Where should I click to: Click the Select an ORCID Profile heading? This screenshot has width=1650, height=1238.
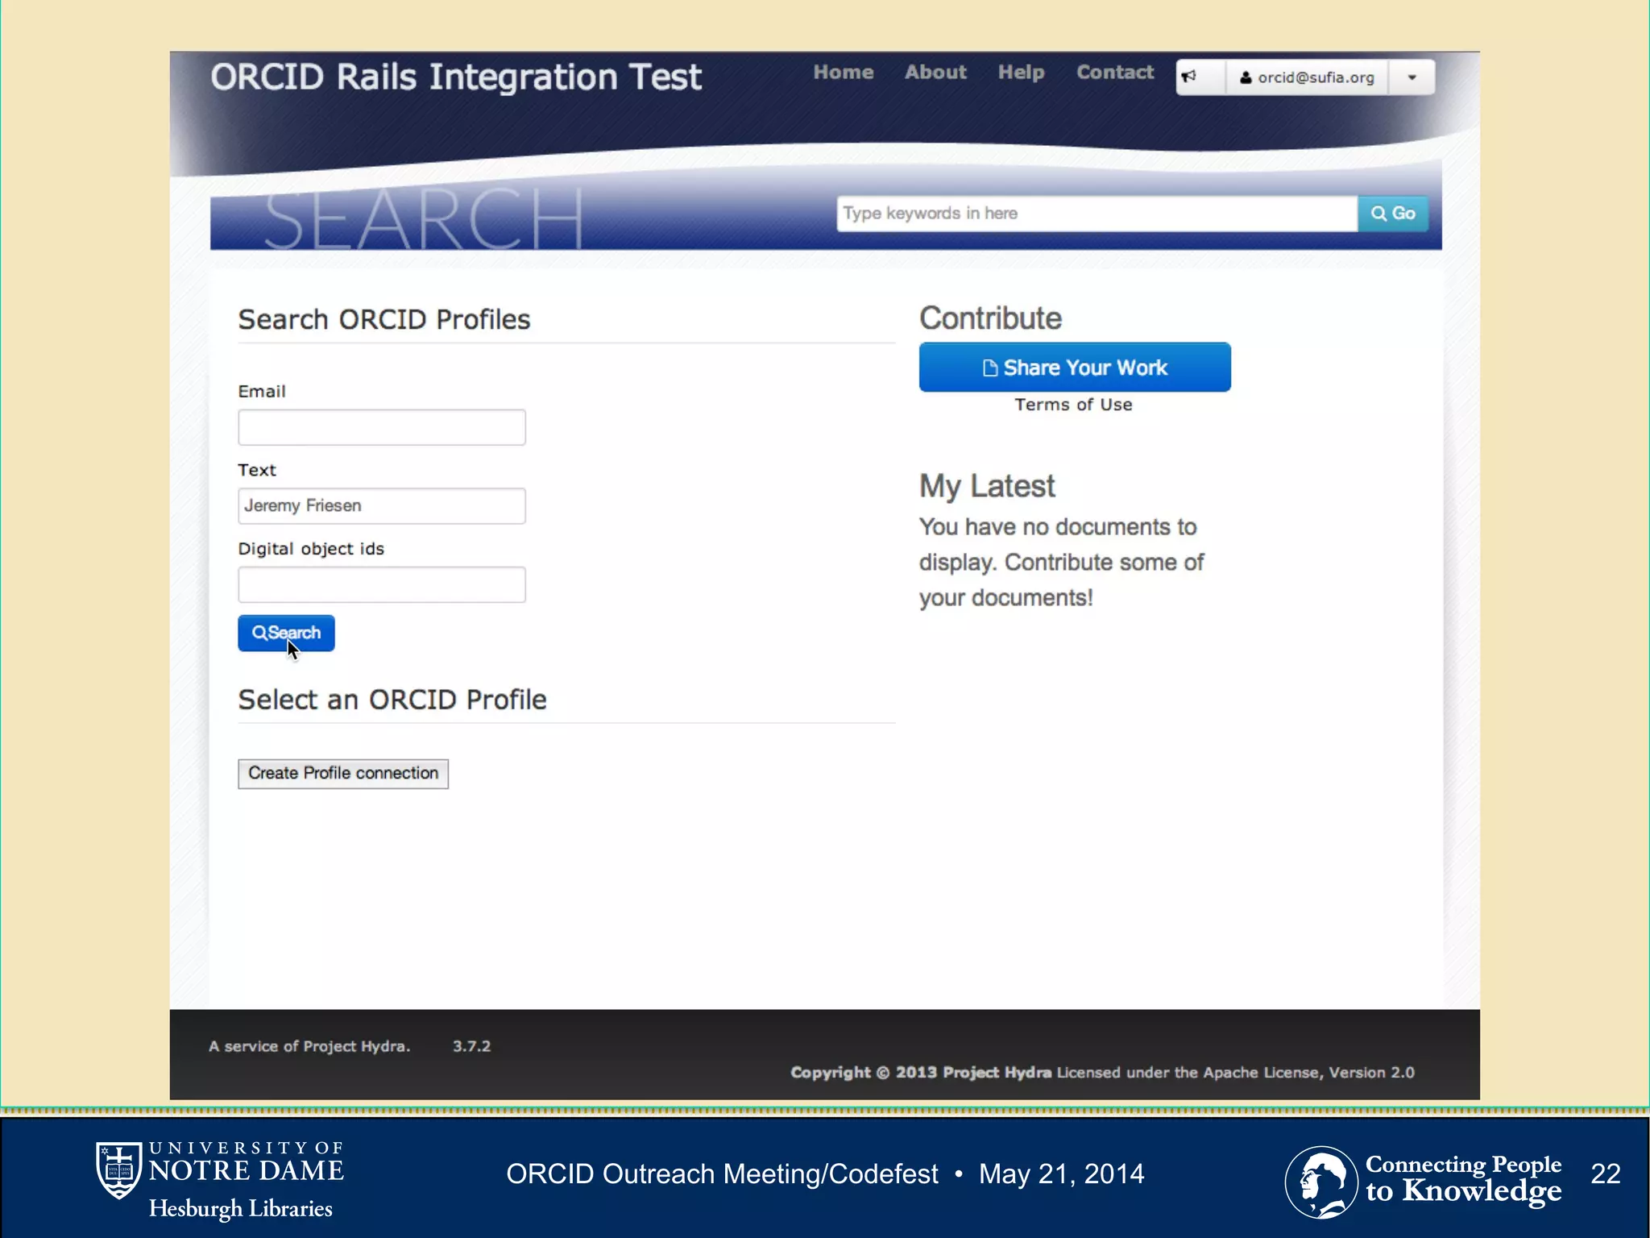click(x=392, y=700)
